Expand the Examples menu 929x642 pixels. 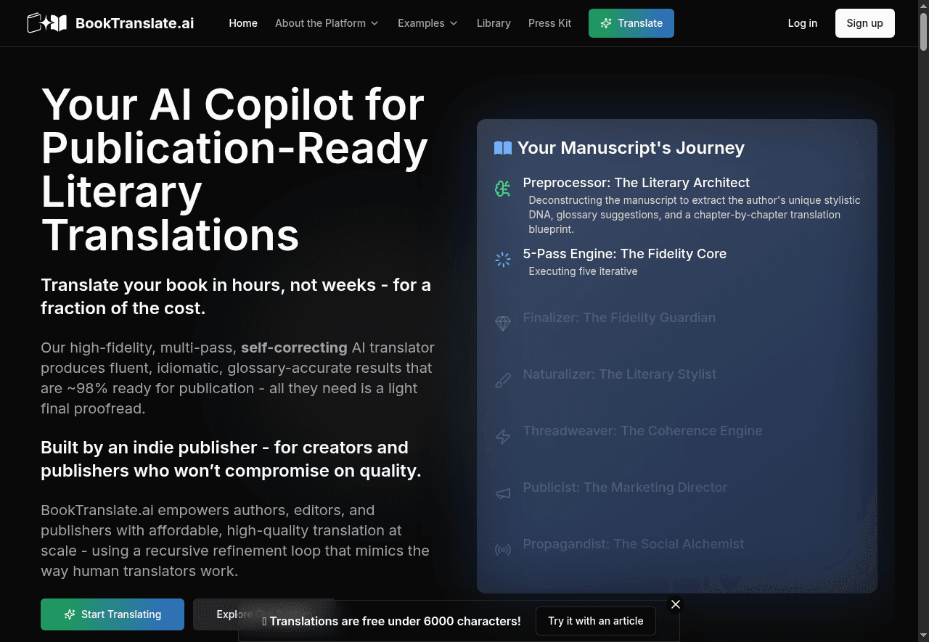pyautogui.click(x=427, y=23)
